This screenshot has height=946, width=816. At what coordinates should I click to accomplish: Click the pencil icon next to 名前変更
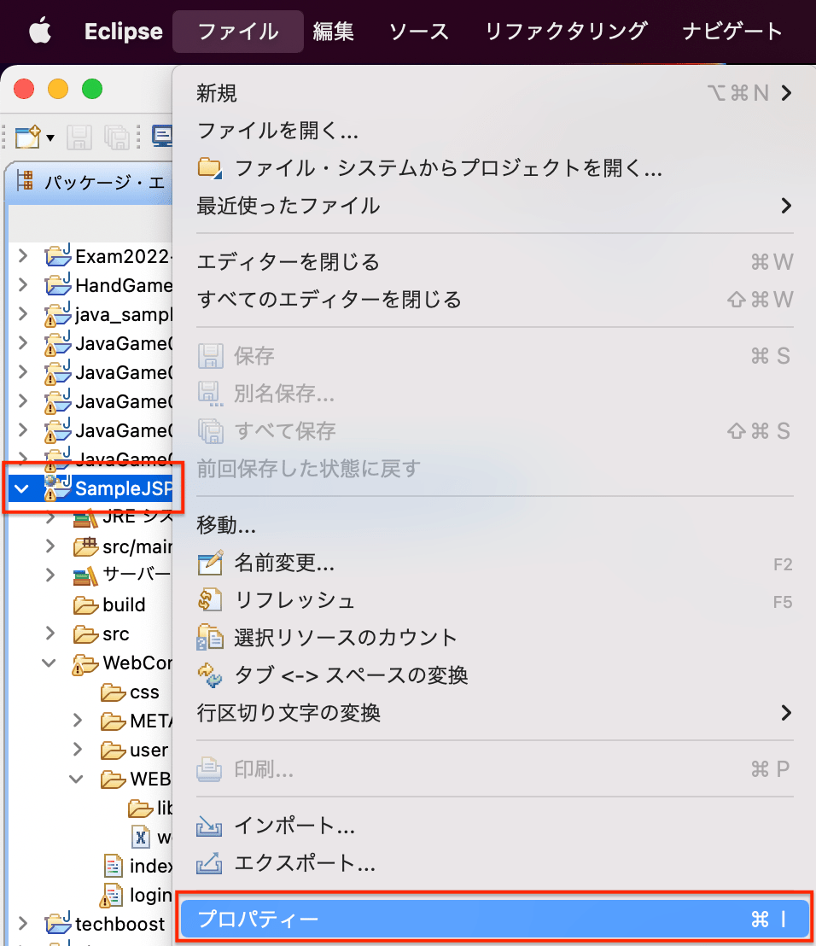pos(210,563)
